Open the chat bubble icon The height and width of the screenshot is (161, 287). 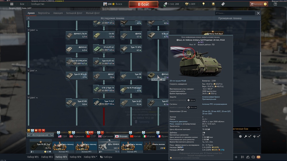253,157
